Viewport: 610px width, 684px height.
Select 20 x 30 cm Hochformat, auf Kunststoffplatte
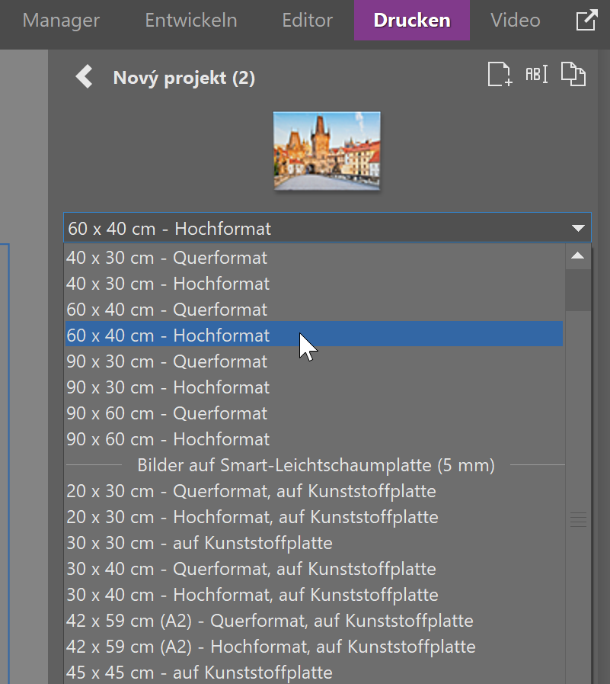(252, 517)
